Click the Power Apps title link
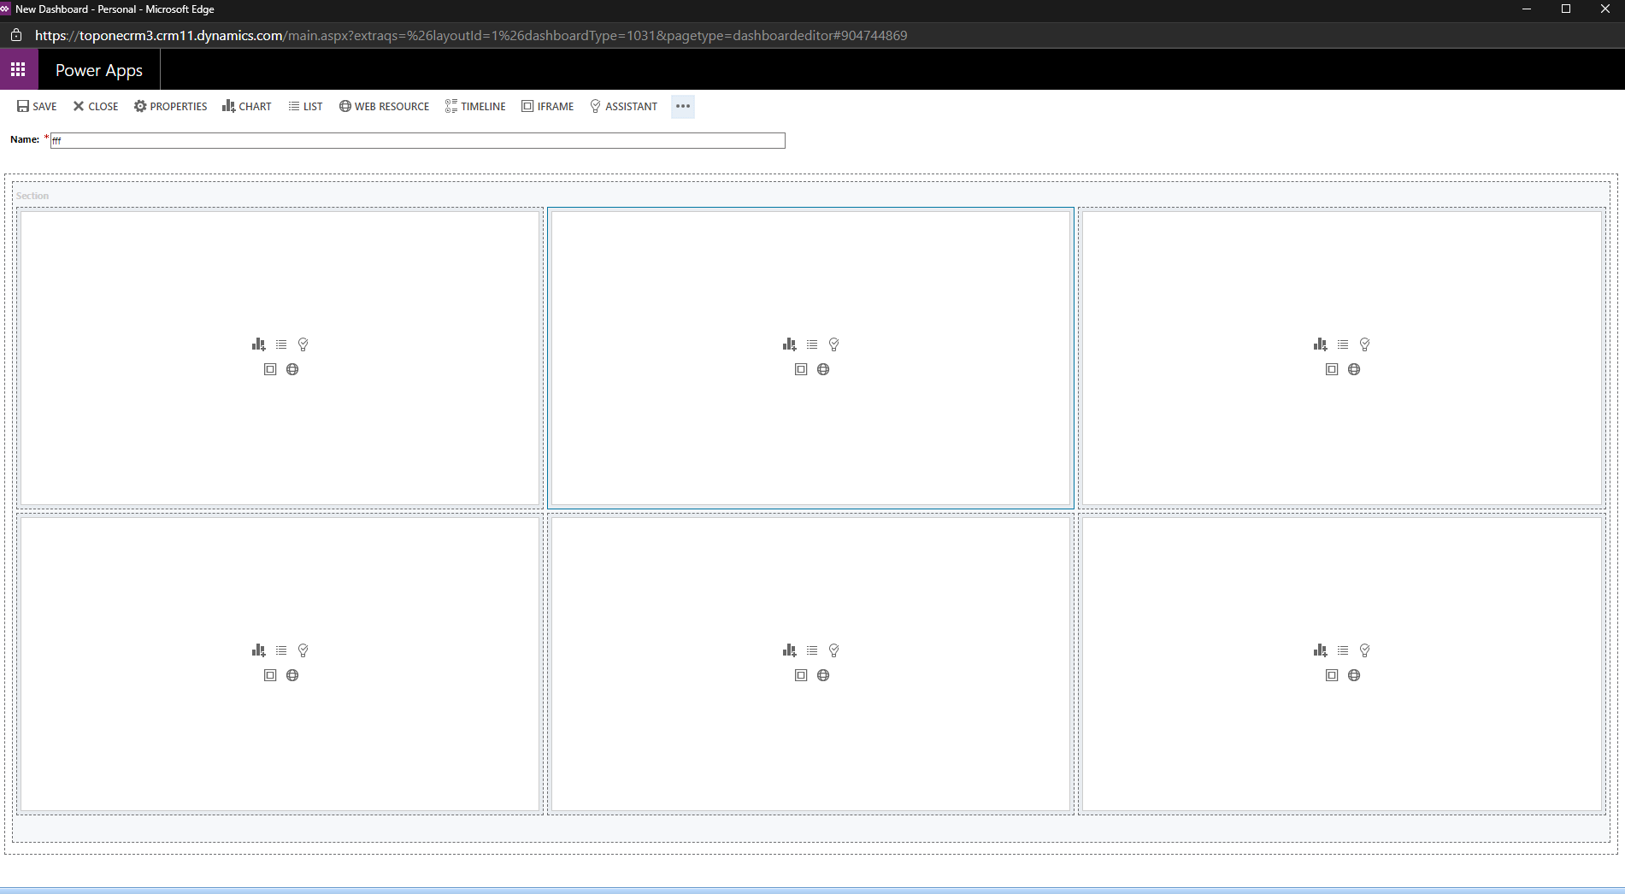The height and width of the screenshot is (894, 1625). click(x=99, y=70)
